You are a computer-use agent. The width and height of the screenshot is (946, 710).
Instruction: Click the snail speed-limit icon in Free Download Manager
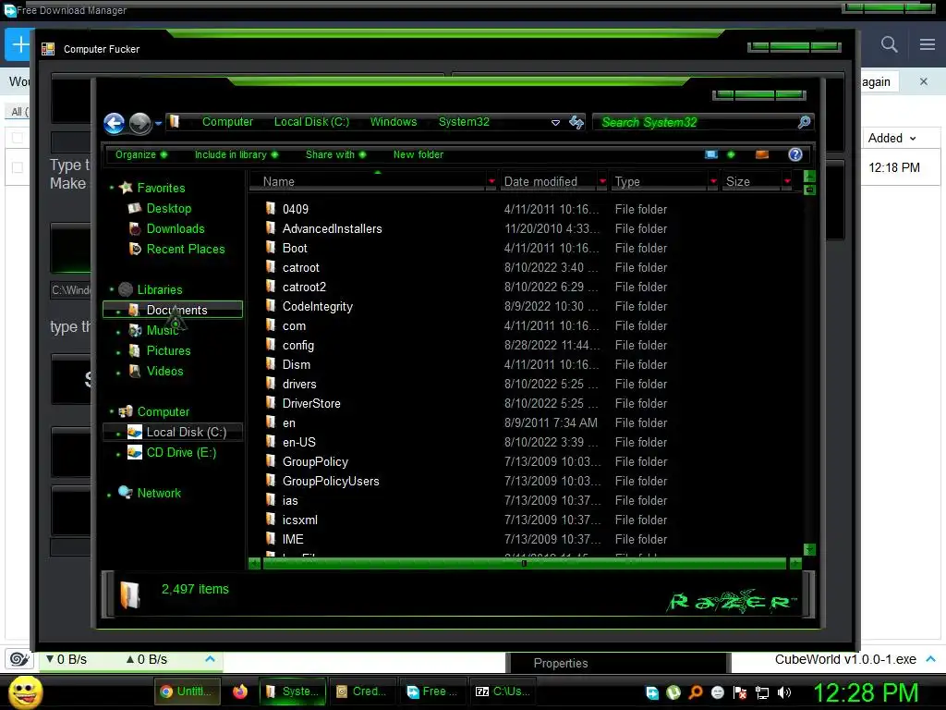(x=19, y=659)
